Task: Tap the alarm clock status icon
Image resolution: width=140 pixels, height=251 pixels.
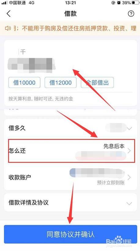Action: pyautogui.click(x=119, y=3)
